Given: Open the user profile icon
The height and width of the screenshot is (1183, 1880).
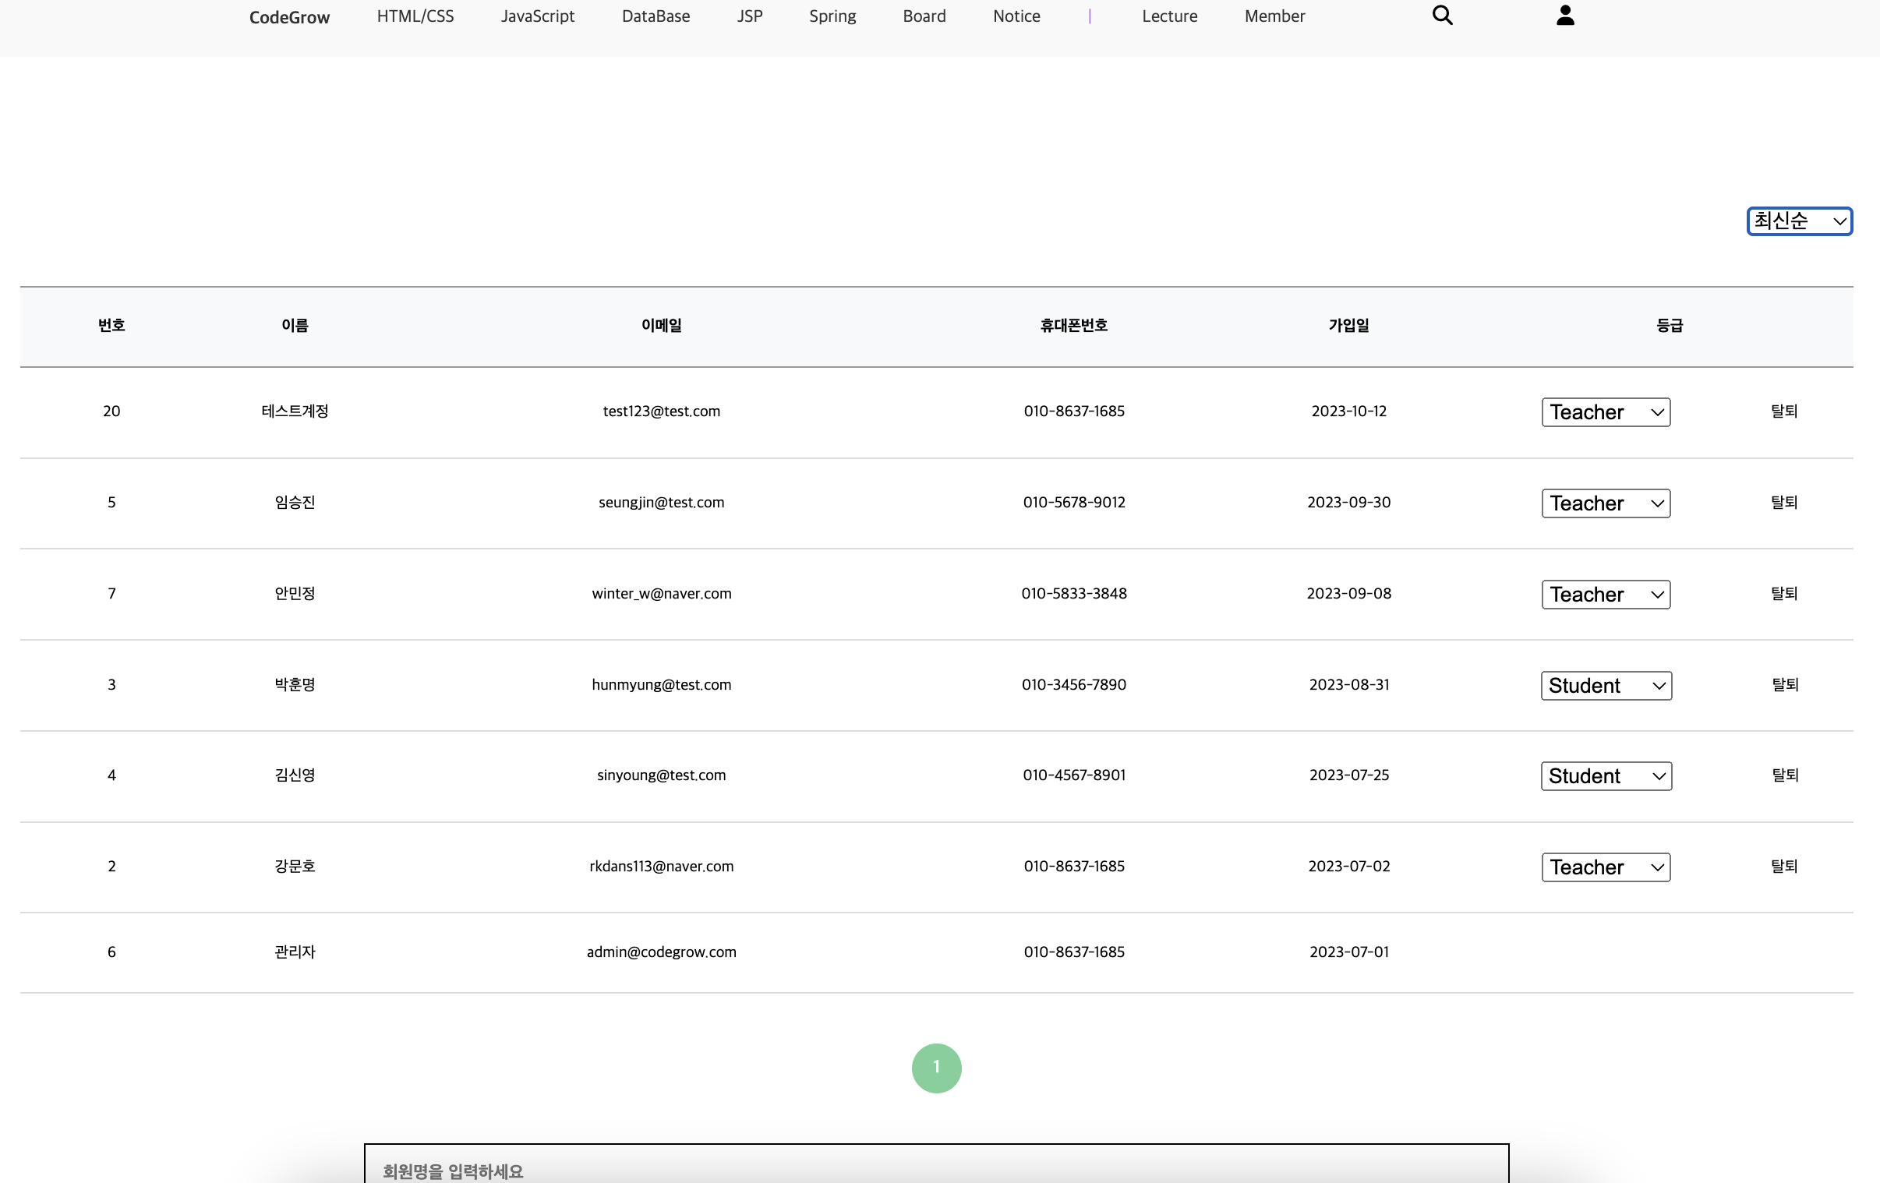Looking at the screenshot, I should point(1565,15).
